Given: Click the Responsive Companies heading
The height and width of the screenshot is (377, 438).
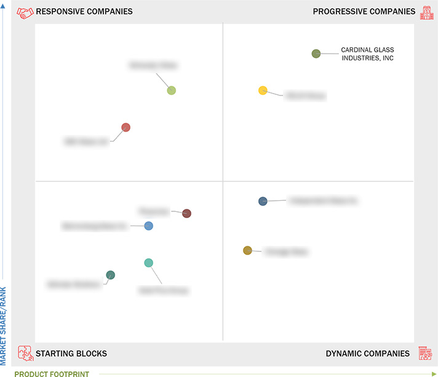Looking at the screenshot, I should click(84, 12).
